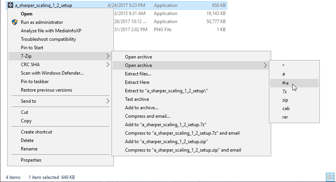Click the a_sharper_scaling_1_2_setup file name

(x=44, y=5)
